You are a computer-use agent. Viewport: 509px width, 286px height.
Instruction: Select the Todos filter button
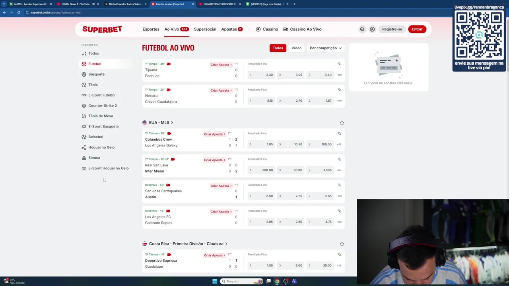click(278, 48)
